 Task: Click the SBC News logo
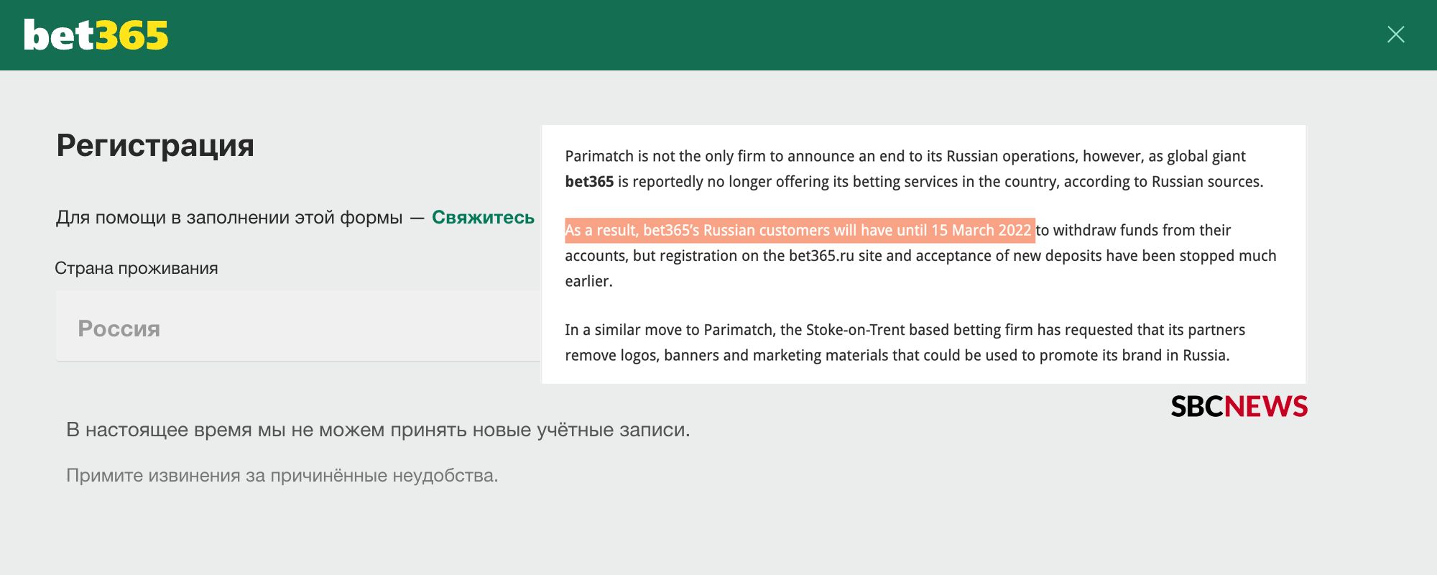coord(1239,407)
